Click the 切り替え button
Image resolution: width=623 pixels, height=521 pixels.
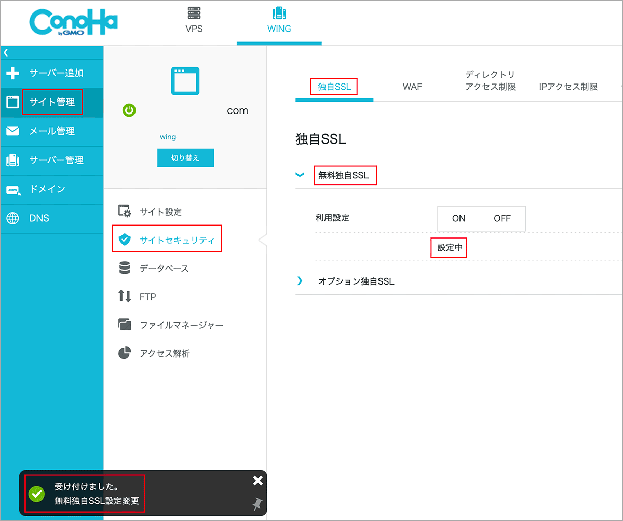(185, 158)
